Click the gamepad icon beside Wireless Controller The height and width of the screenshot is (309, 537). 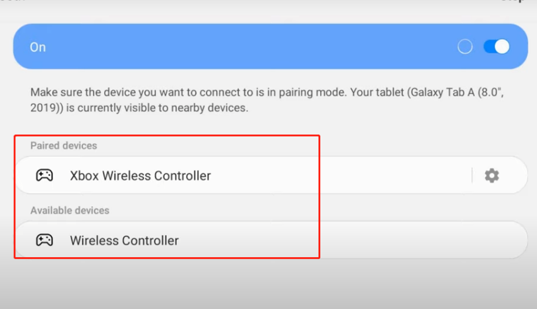pyautogui.click(x=44, y=240)
